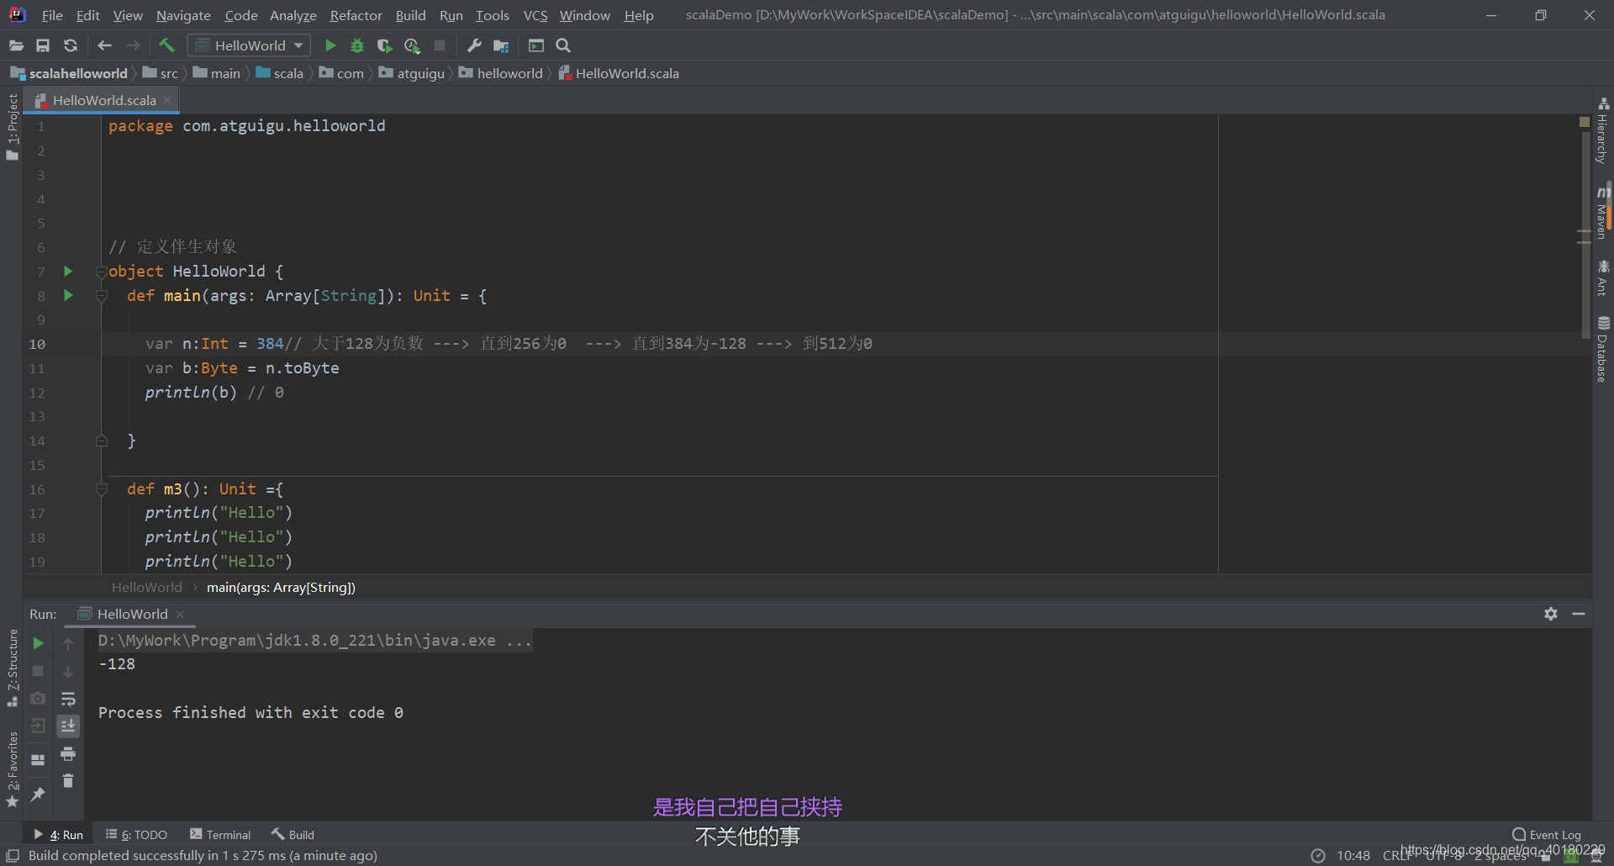Toggle the 1: Project tool window
The height and width of the screenshot is (866, 1614).
12,126
